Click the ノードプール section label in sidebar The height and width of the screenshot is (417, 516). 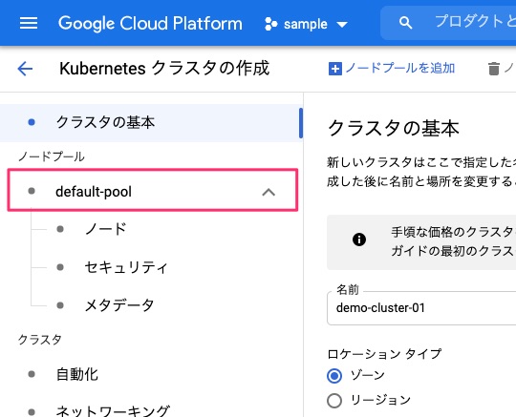52,156
